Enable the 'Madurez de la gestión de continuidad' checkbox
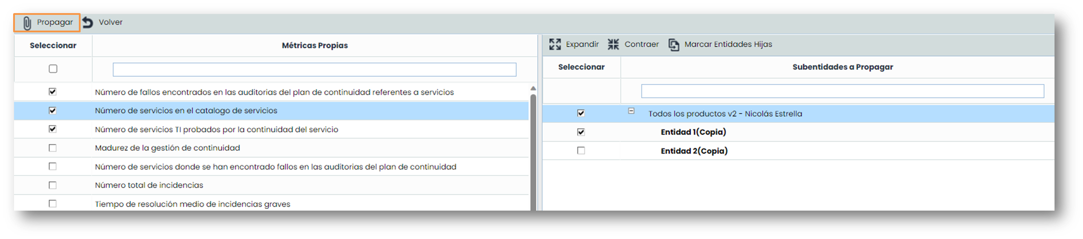 [x=53, y=148]
